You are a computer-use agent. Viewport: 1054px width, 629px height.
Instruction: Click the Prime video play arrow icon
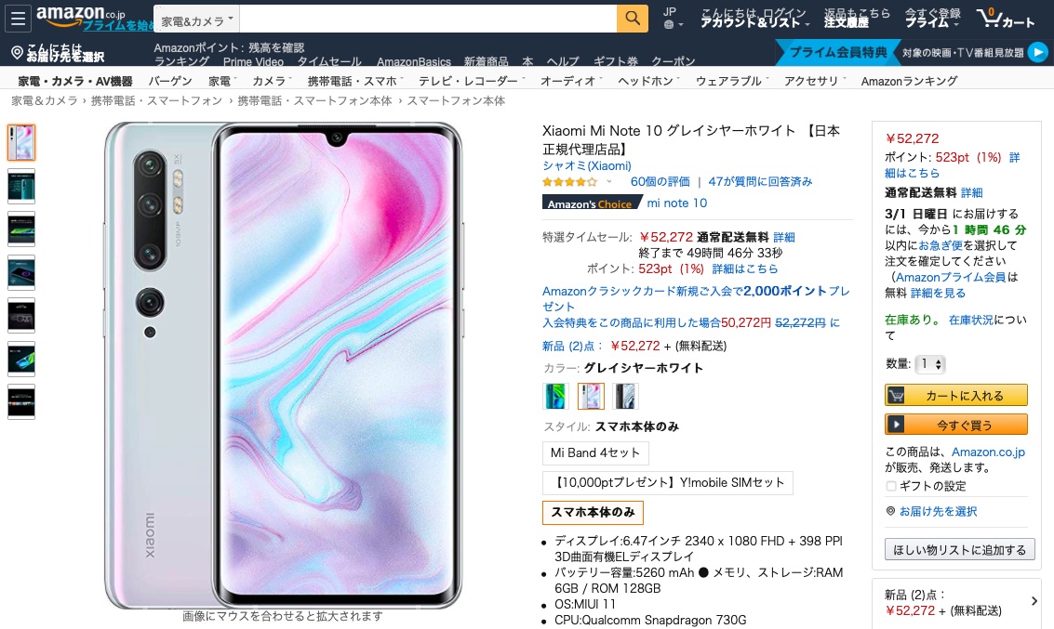pyautogui.click(x=1038, y=52)
